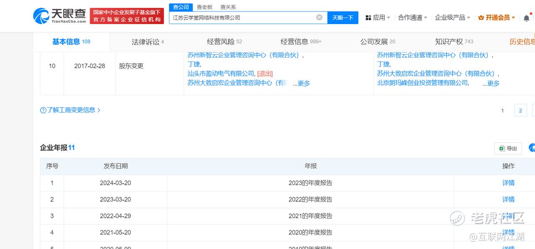The image size is (535, 249).
Task: Select the 查关系 search tab
Action: tap(228, 7)
